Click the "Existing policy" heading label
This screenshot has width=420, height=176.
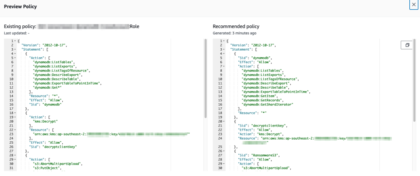pyautogui.click(x=20, y=27)
